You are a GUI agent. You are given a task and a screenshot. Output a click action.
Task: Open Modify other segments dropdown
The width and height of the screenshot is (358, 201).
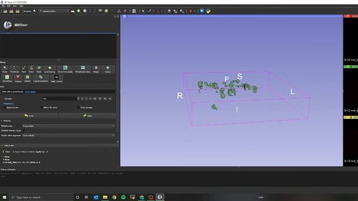68,135
